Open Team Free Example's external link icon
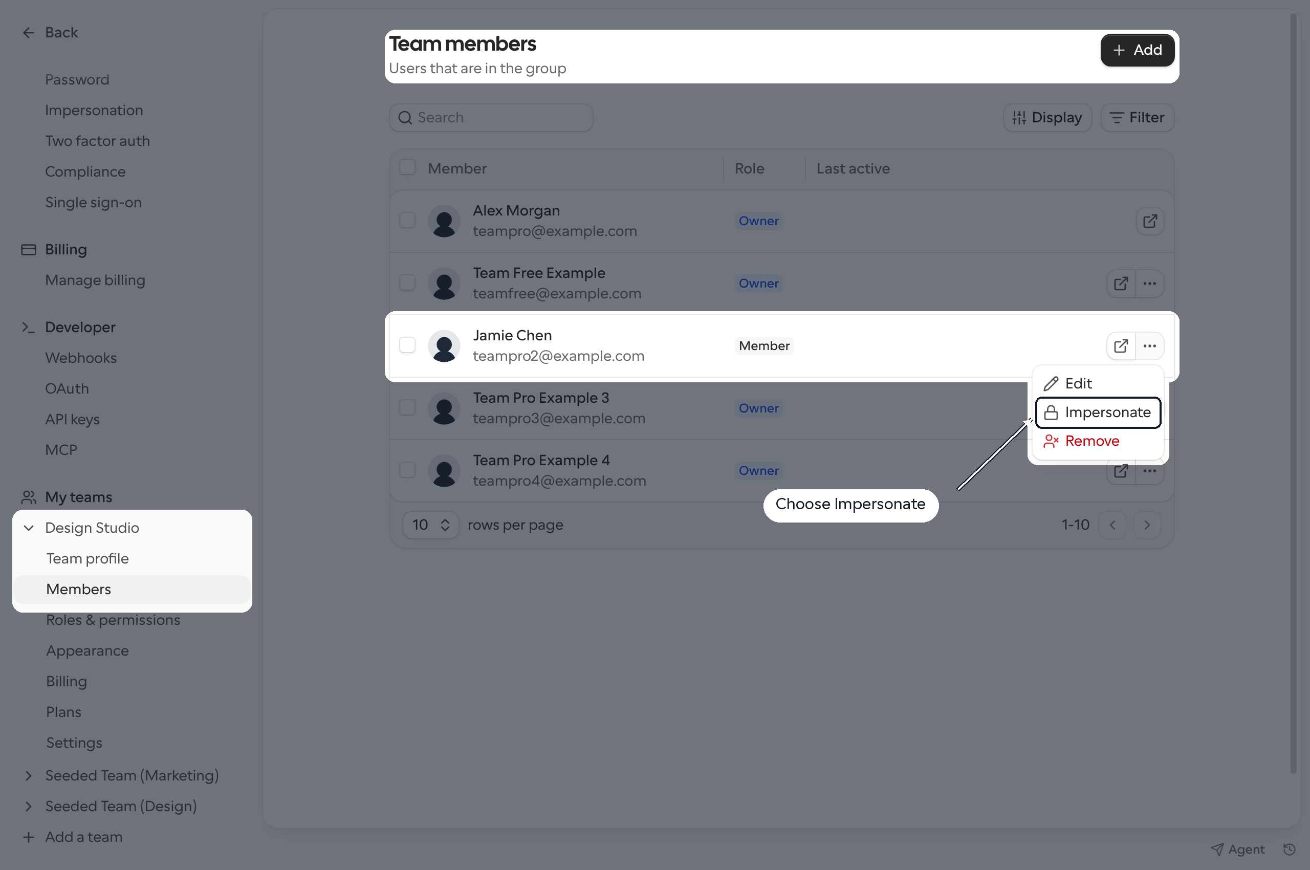The image size is (1310, 870). click(x=1121, y=284)
